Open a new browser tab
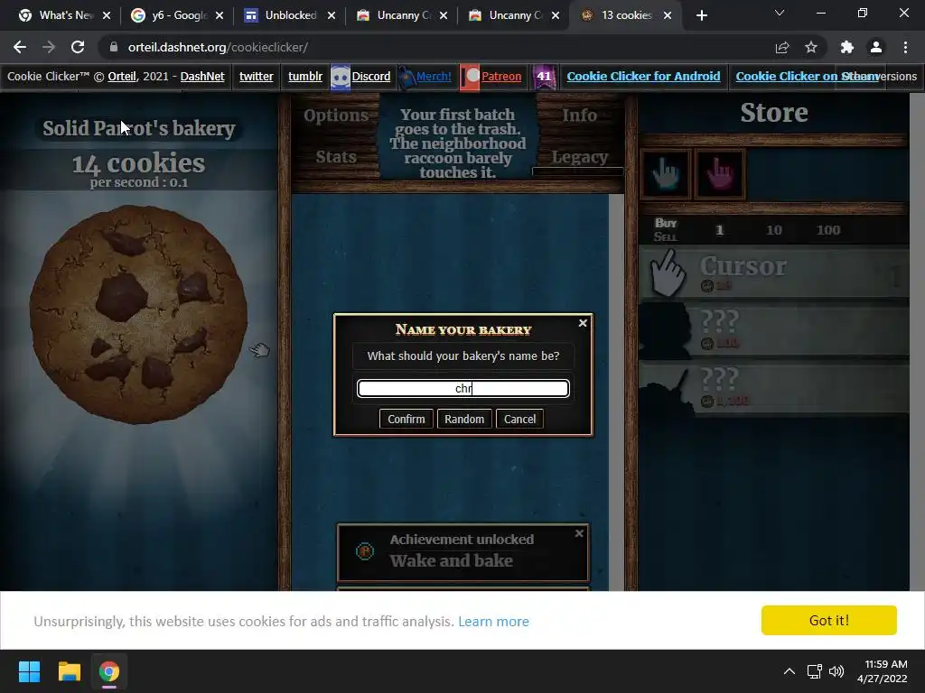Image resolution: width=925 pixels, height=693 pixels. coord(701,15)
